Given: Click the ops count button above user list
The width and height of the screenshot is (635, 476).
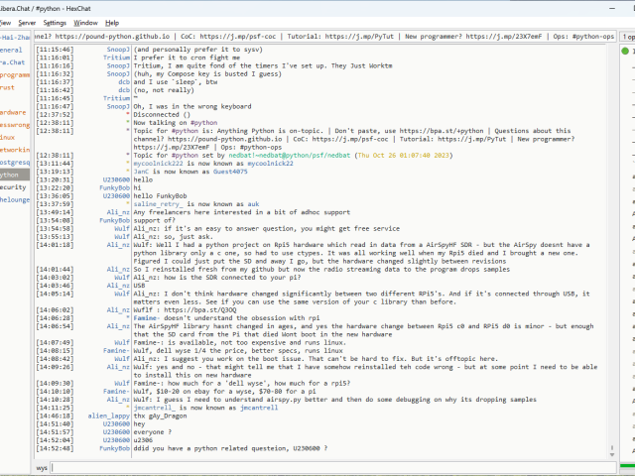Looking at the screenshot, I should click(x=627, y=36).
